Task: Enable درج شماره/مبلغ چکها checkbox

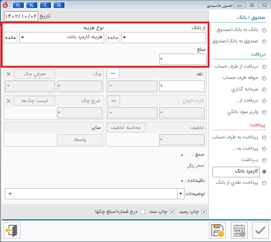Action: (x=142, y=211)
